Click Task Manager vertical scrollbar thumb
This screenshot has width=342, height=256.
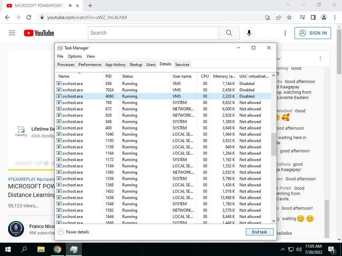tap(274, 144)
